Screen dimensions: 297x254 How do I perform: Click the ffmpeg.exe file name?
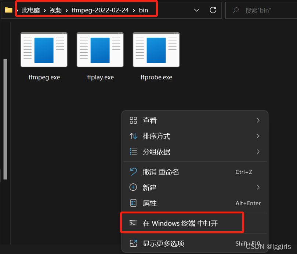(44, 77)
